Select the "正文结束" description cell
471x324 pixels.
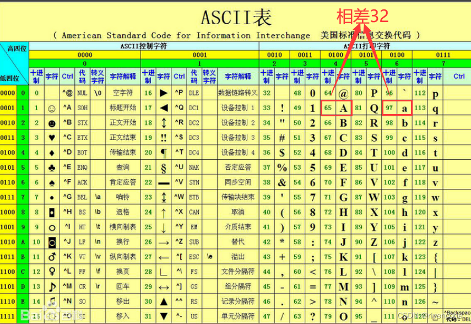coord(122,137)
